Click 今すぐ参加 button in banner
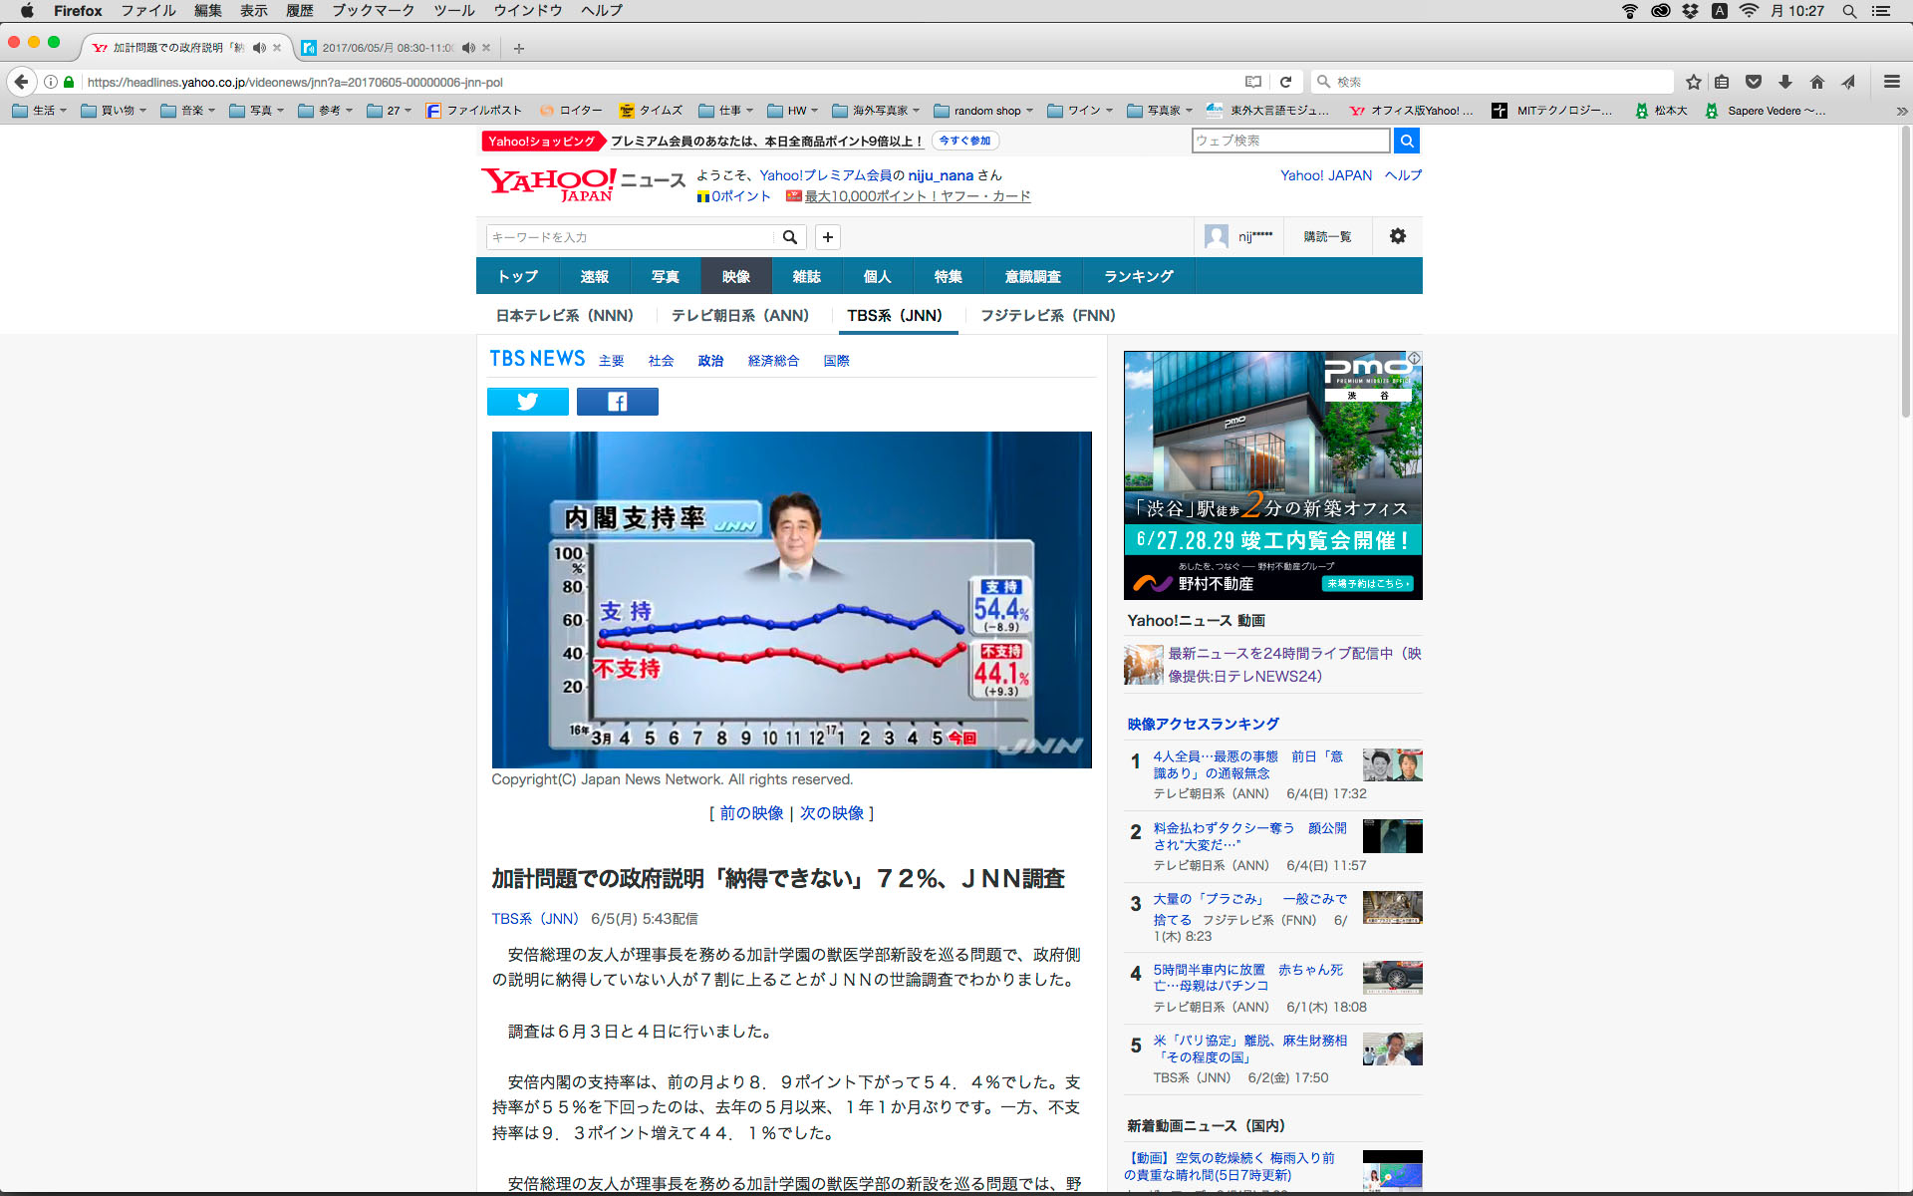The height and width of the screenshot is (1196, 1913). (964, 141)
